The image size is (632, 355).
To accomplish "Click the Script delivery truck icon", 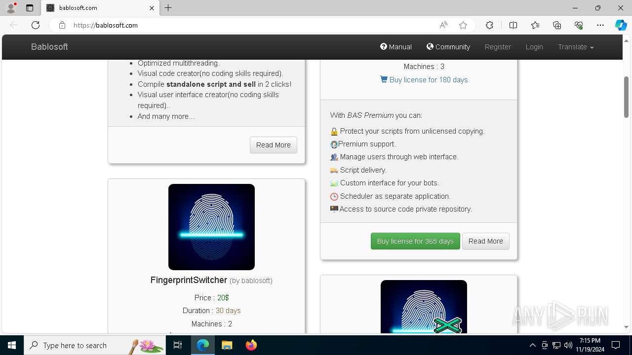I will click(x=334, y=170).
